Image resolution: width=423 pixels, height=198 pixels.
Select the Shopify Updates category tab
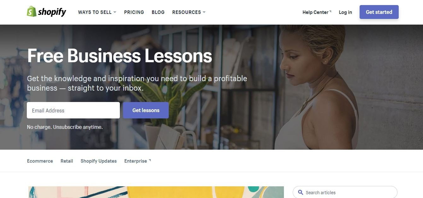click(x=99, y=161)
